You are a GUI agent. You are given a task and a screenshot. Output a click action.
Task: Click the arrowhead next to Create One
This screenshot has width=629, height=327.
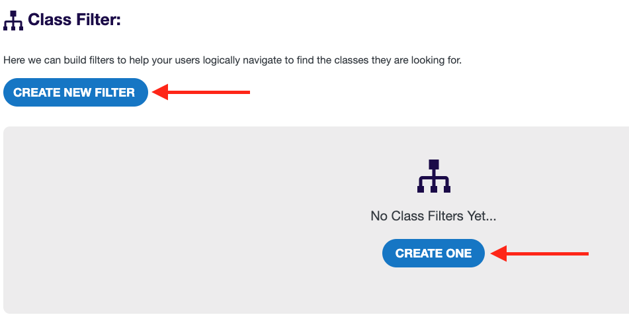click(x=497, y=253)
